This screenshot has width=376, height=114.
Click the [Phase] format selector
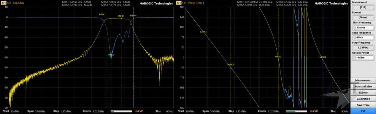[x=363, y=17]
